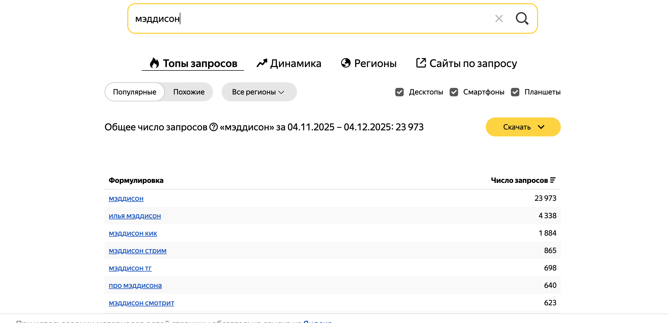
Task: Click the globe icon next to Регионы
Action: pos(346,63)
